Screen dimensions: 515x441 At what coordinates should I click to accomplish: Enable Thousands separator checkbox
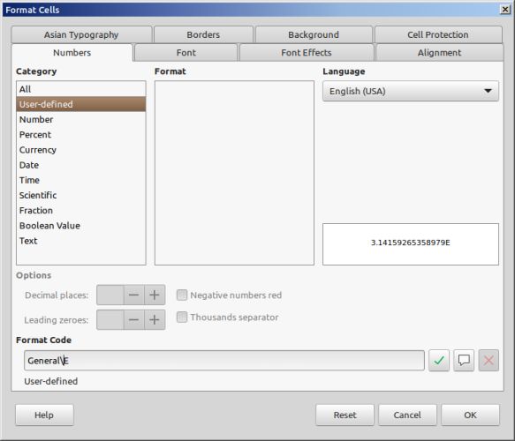click(x=182, y=317)
